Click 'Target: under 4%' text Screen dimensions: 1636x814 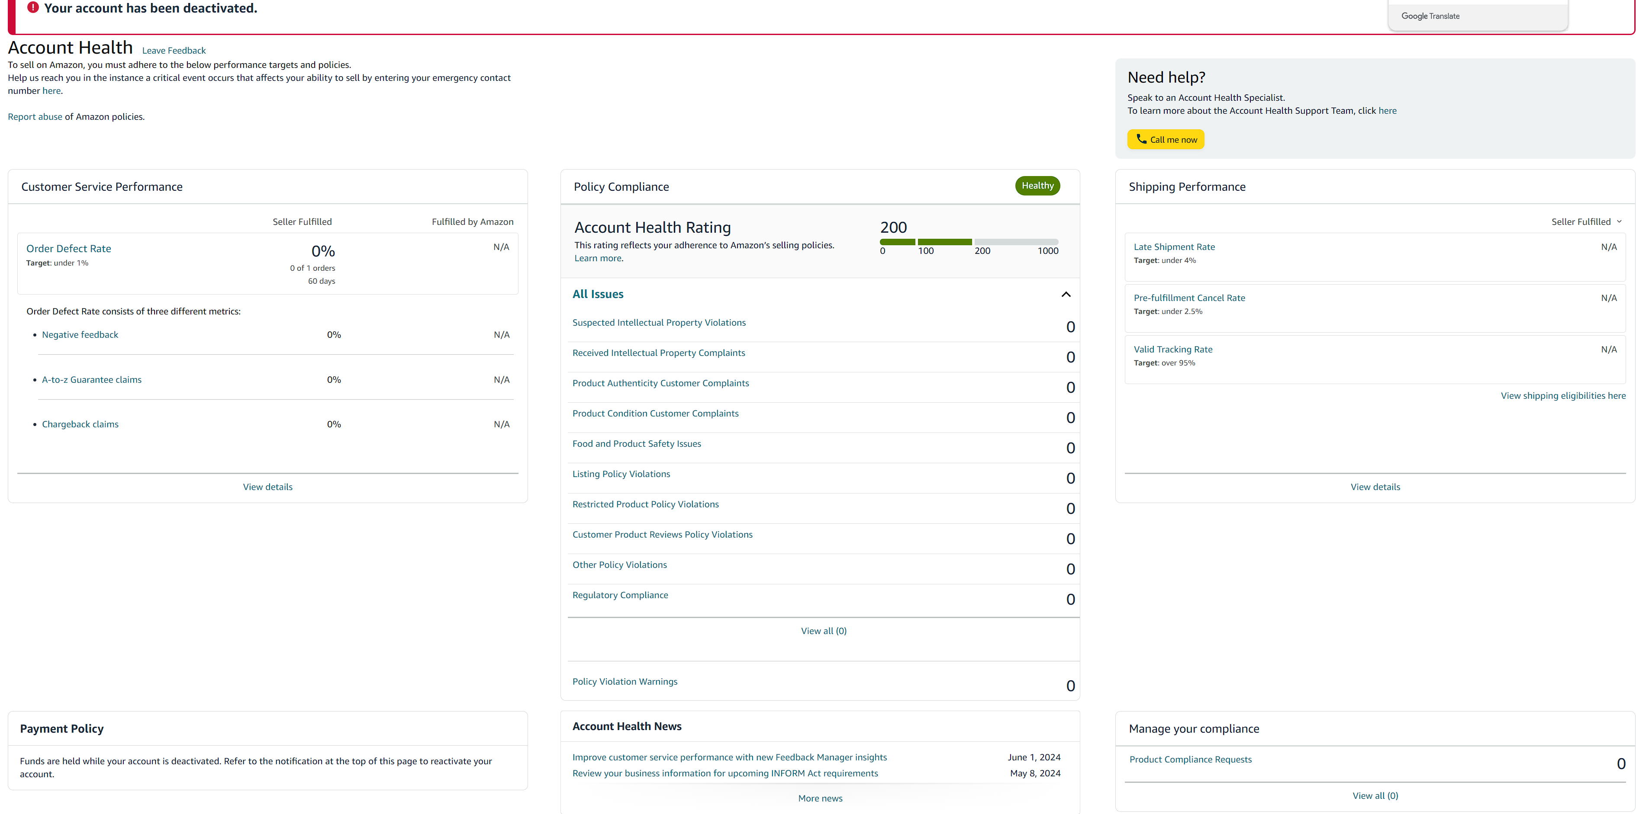(x=1164, y=260)
